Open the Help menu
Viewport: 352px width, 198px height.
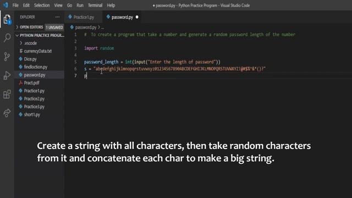(111, 5)
